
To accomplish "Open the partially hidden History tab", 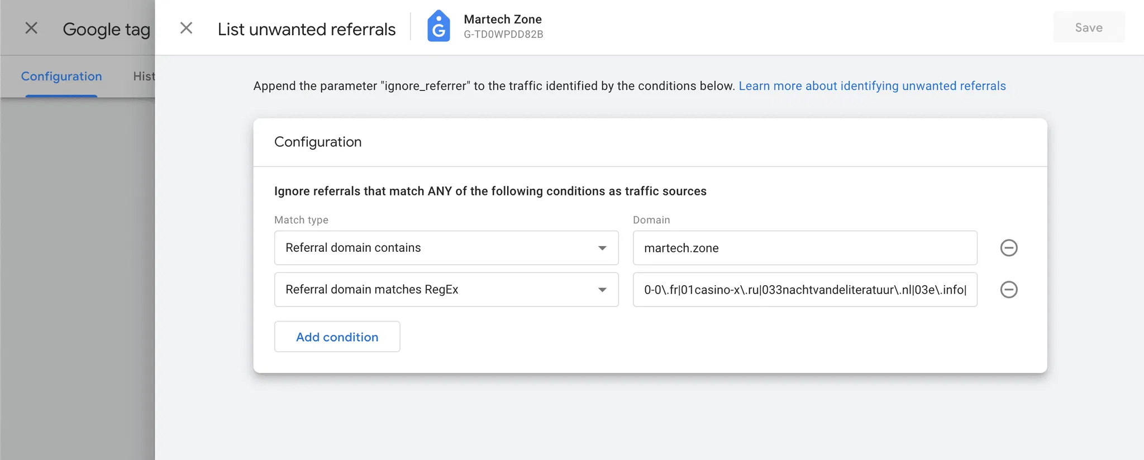I will [144, 76].
